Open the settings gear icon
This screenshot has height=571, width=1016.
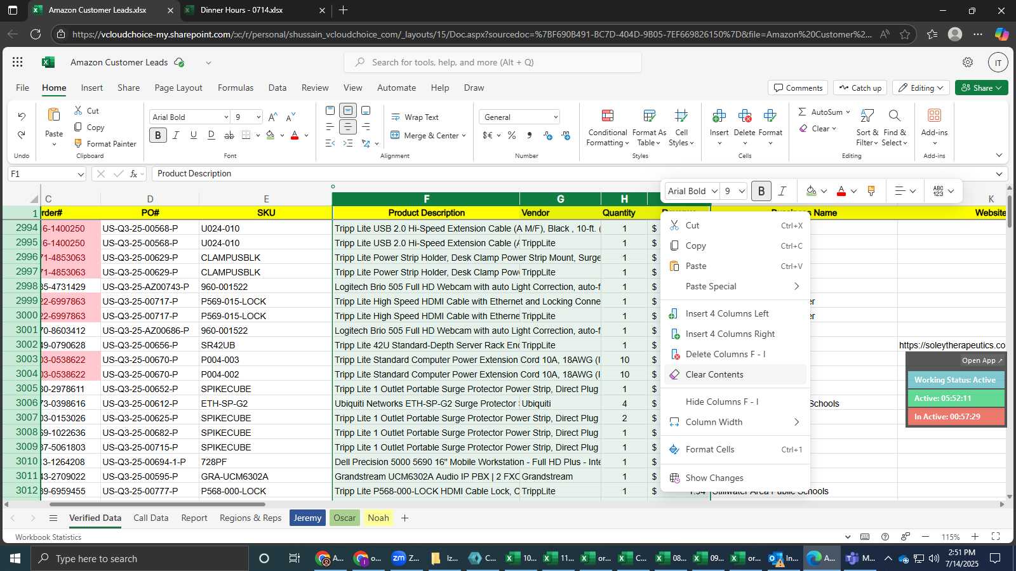click(968, 62)
